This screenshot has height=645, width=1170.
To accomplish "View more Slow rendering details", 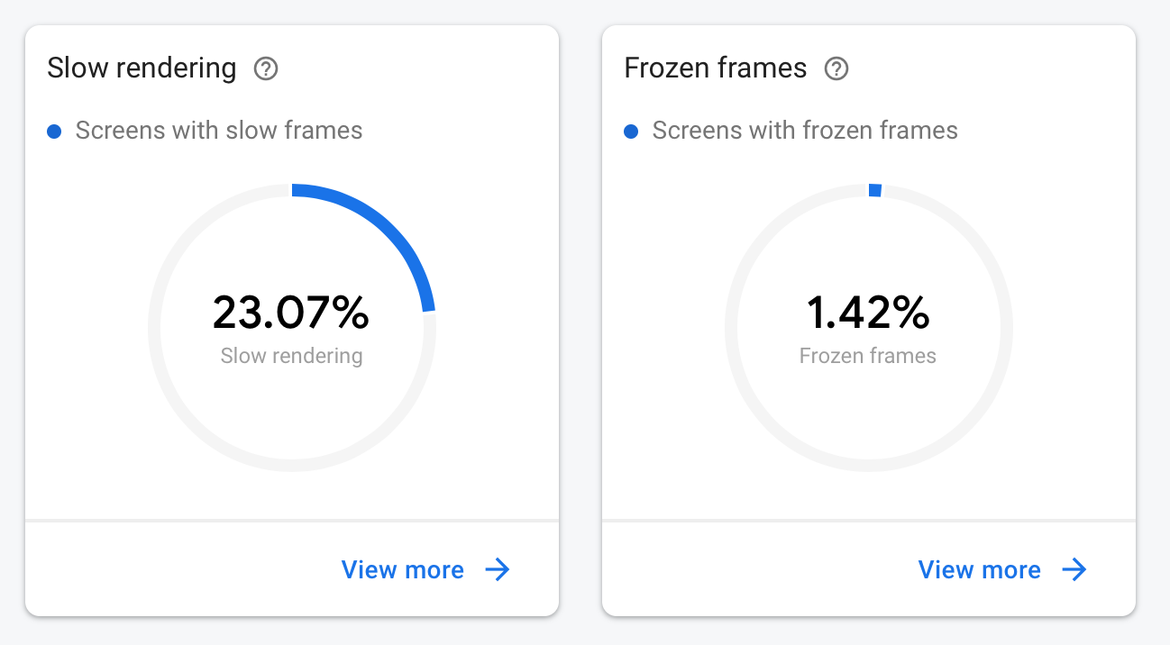I will [x=425, y=569].
